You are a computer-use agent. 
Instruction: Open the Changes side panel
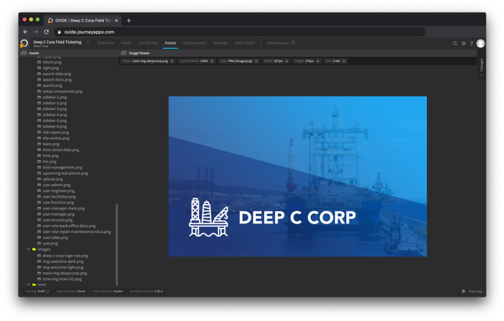[481, 68]
